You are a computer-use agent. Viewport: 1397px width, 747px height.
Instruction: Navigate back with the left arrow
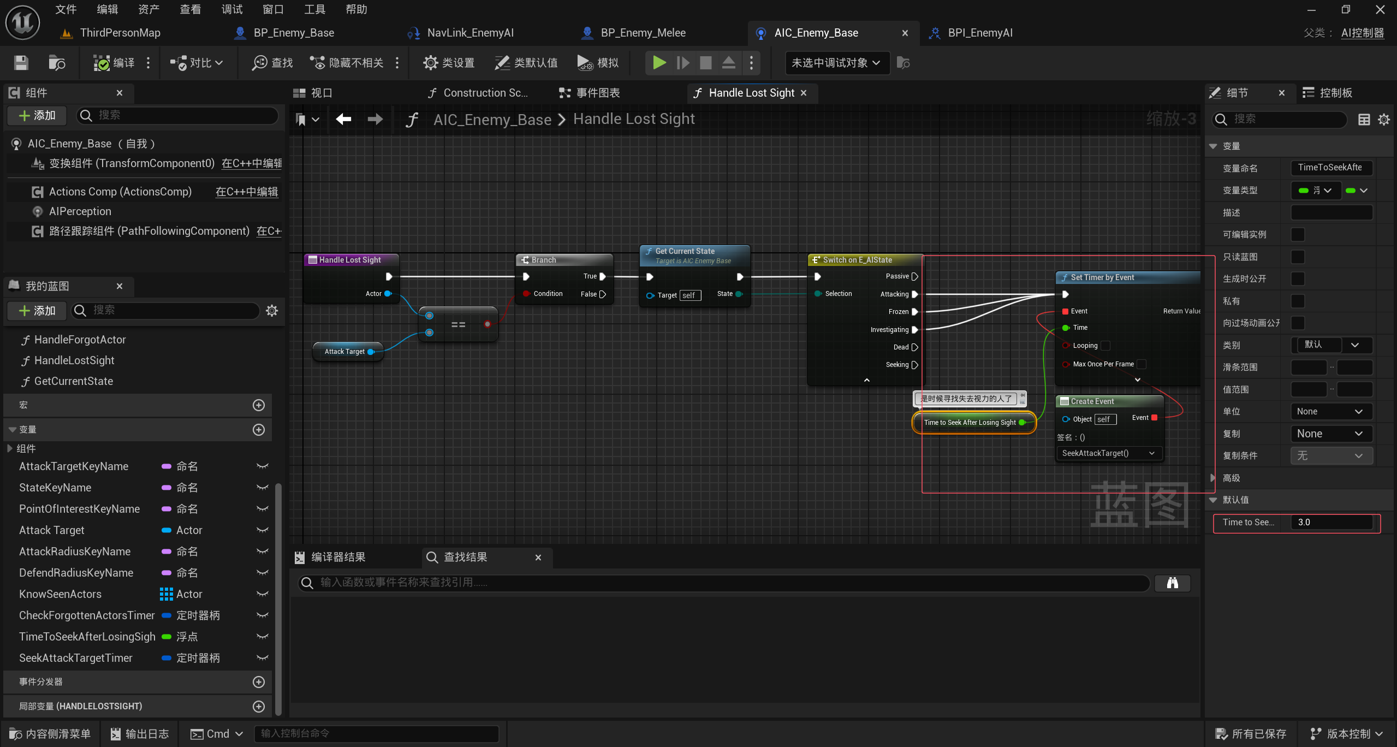(343, 119)
